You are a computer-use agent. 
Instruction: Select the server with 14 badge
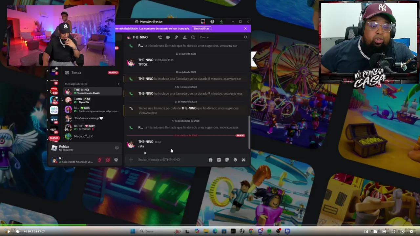pos(54,81)
